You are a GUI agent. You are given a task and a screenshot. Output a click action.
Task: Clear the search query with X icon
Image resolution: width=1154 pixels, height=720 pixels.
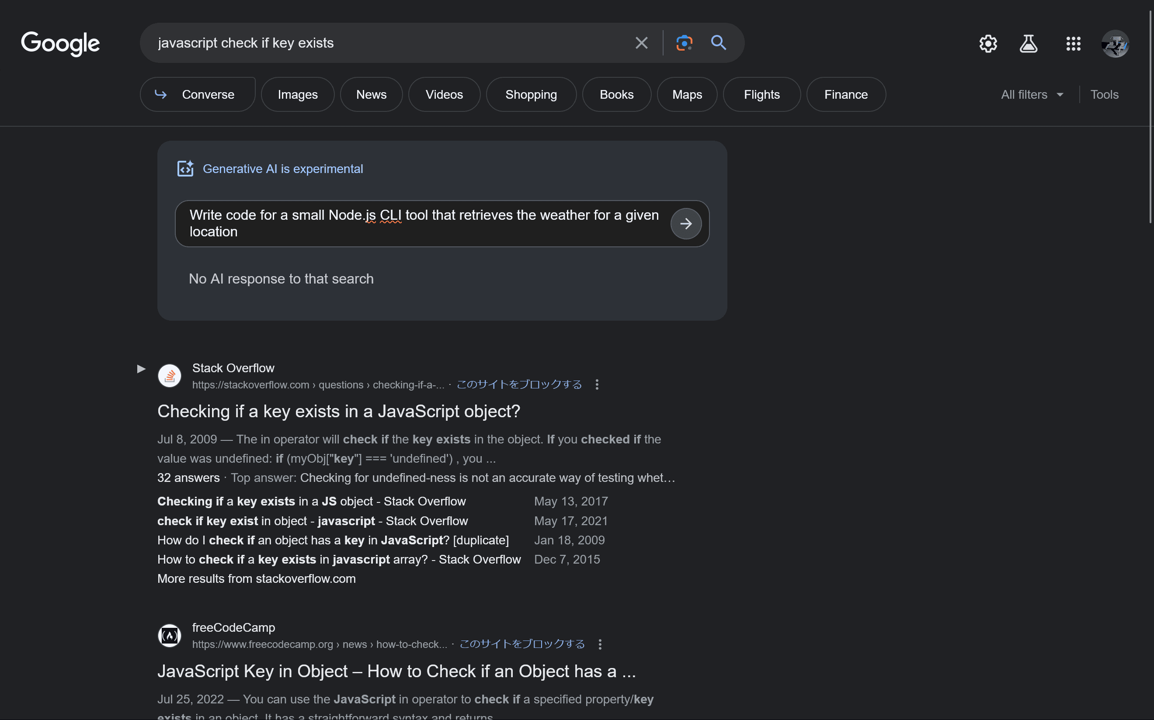(x=641, y=43)
